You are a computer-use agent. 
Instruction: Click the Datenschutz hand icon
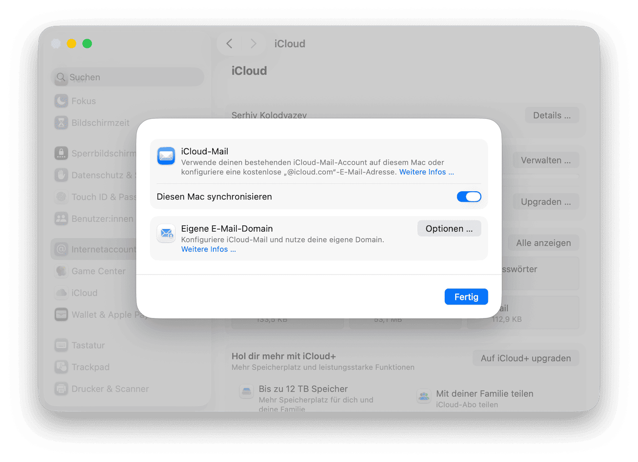(61, 175)
